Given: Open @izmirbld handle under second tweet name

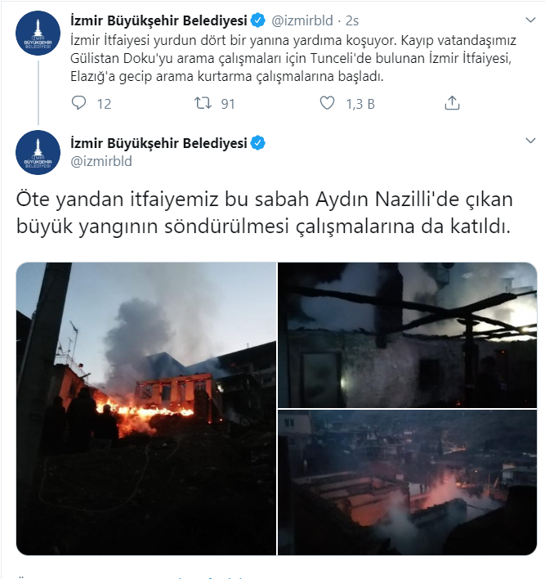Looking at the screenshot, I should click(x=101, y=161).
